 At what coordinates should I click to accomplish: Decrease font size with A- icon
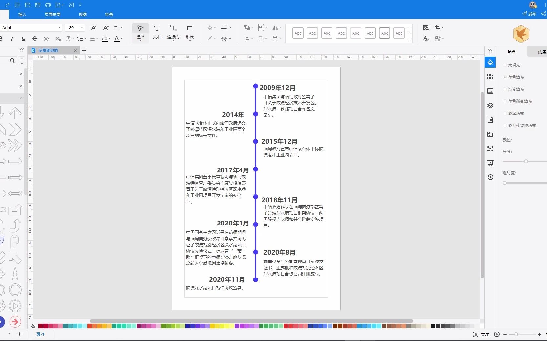[106, 28]
